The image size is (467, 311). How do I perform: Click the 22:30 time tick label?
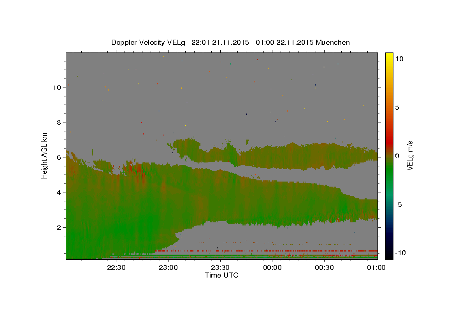pyautogui.click(x=116, y=267)
